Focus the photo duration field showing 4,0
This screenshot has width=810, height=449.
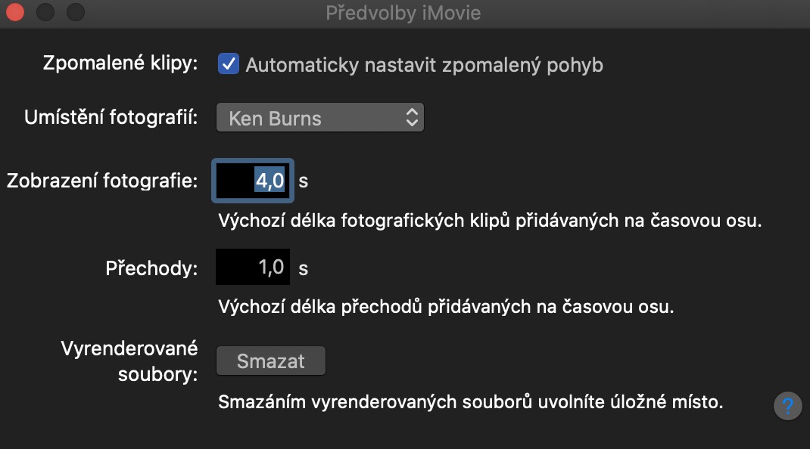tap(253, 181)
